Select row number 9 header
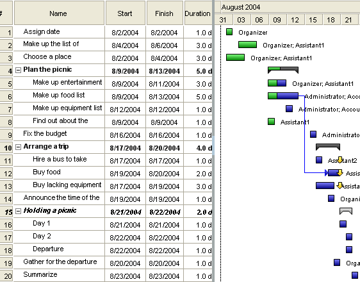This screenshot has height=282, width=360. [x=6, y=135]
